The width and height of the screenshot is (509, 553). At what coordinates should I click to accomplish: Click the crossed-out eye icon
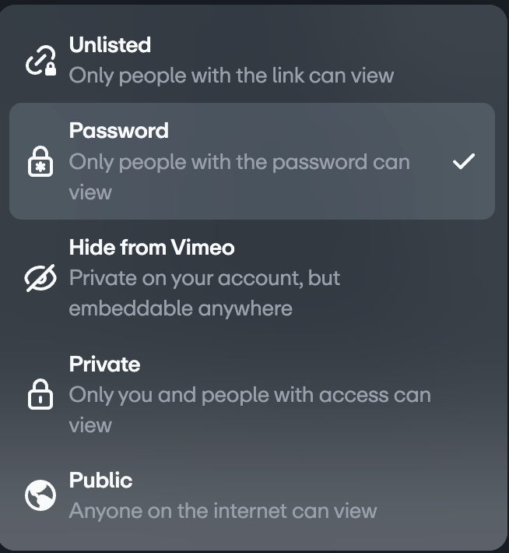point(40,278)
